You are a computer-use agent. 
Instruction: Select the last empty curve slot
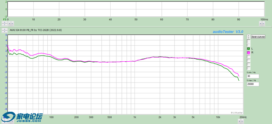(249, 68)
